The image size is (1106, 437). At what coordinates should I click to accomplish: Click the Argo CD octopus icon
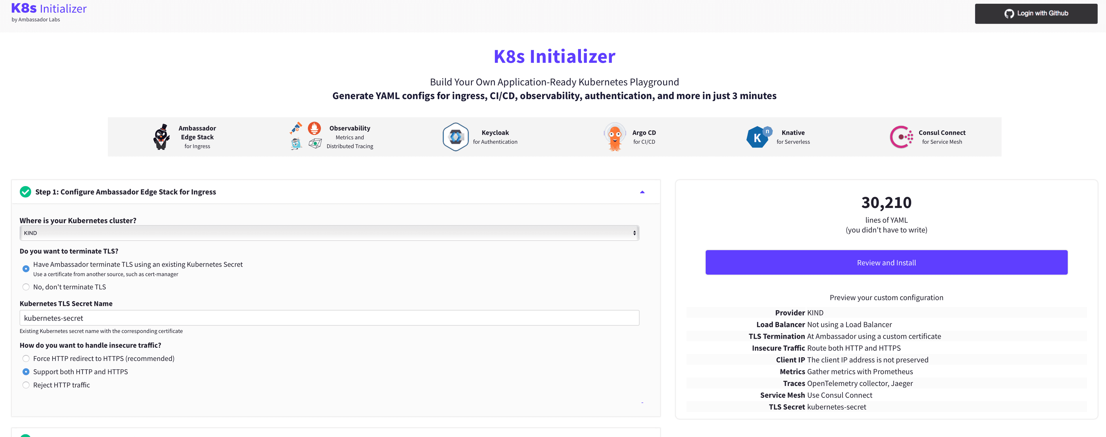[x=614, y=137]
